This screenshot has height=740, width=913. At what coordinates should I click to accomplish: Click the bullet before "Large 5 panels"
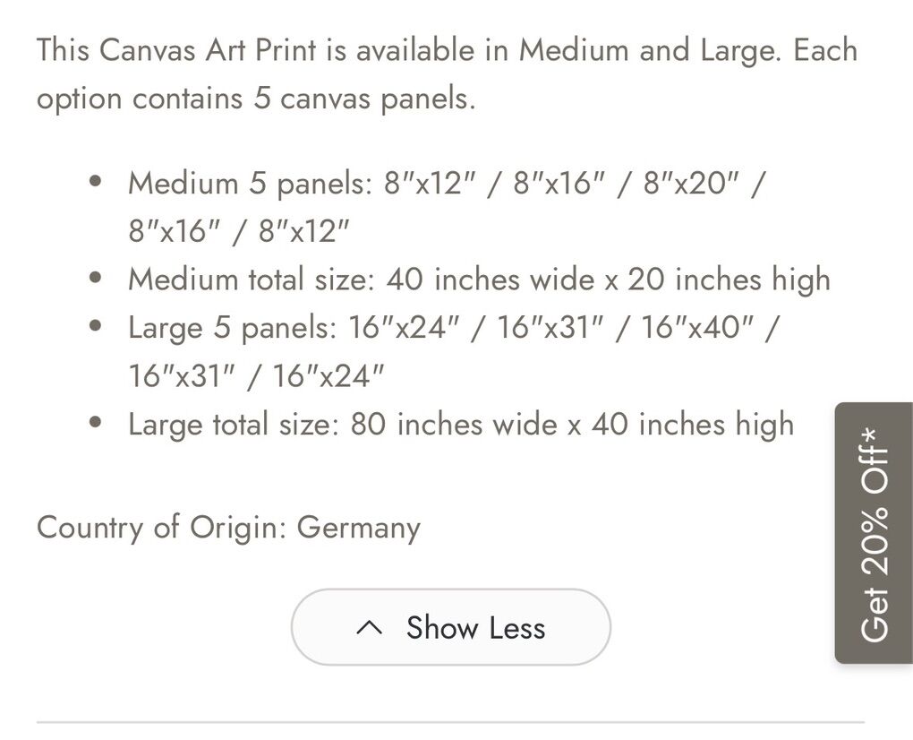(x=97, y=327)
